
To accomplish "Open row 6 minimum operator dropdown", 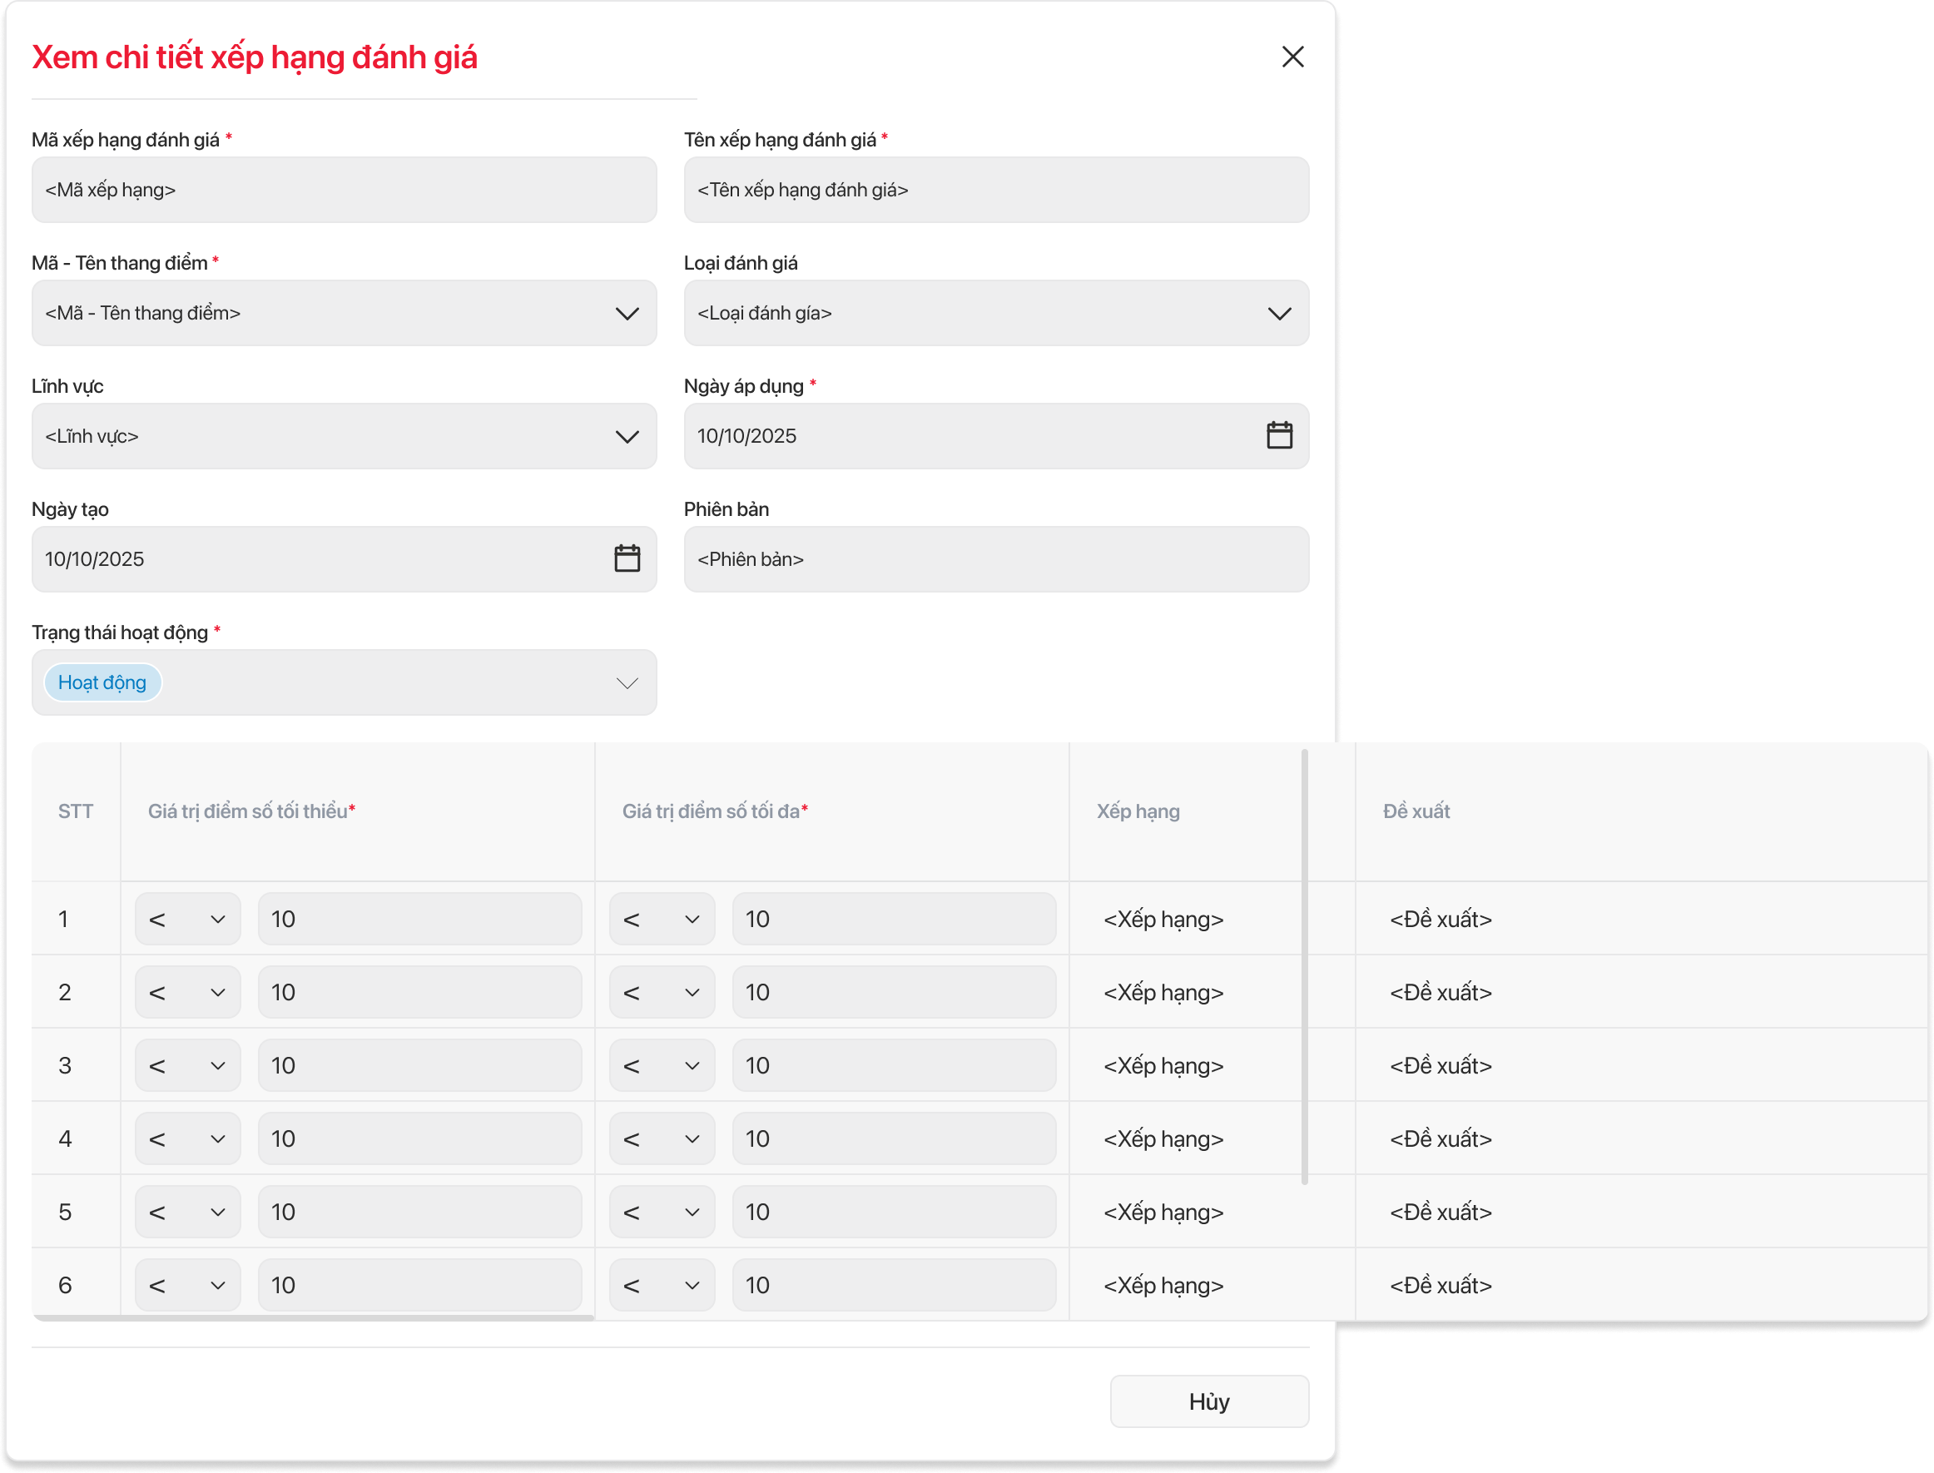I will tap(187, 1286).
